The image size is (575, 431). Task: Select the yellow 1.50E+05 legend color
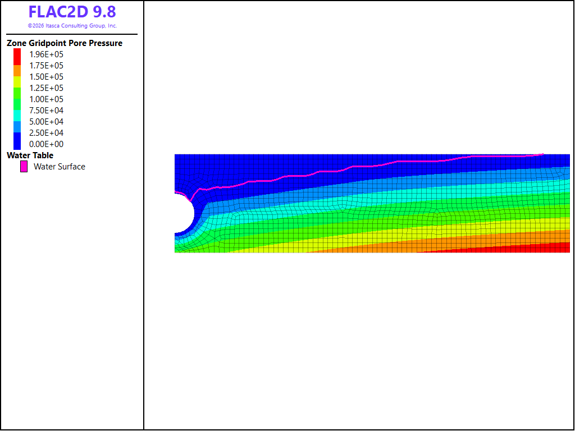coord(17,82)
